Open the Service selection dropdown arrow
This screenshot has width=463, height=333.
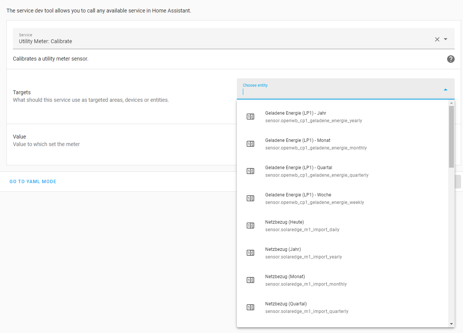point(446,39)
